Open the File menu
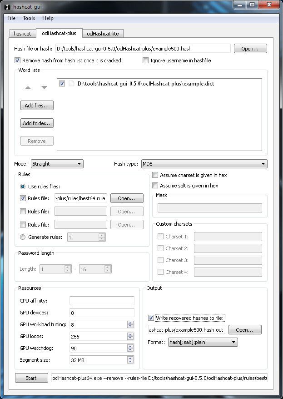 (x=11, y=18)
